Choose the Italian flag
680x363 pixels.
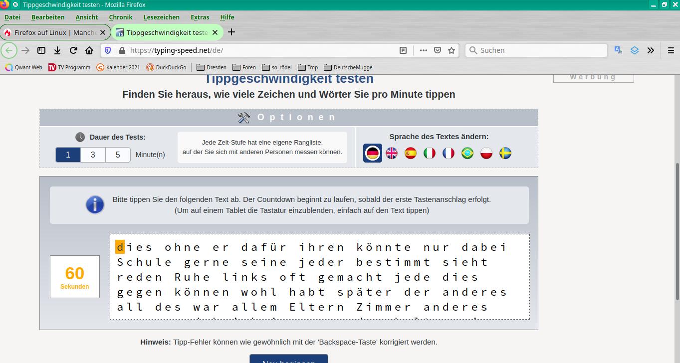[430, 153]
